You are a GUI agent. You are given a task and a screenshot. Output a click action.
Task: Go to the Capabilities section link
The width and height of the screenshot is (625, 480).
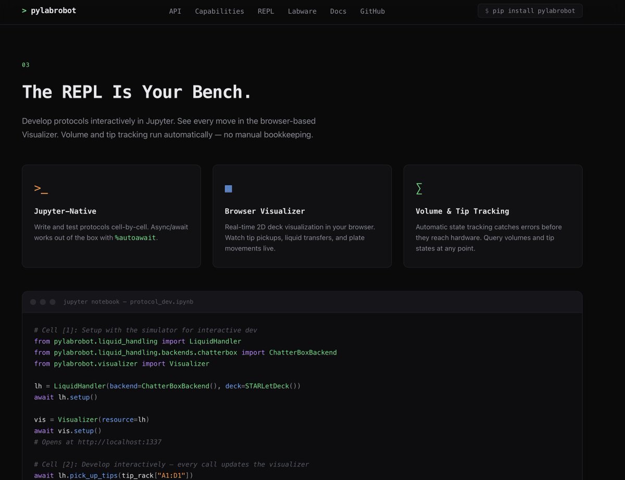click(x=219, y=11)
